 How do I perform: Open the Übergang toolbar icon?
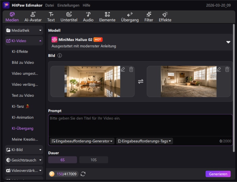coord(130,17)
